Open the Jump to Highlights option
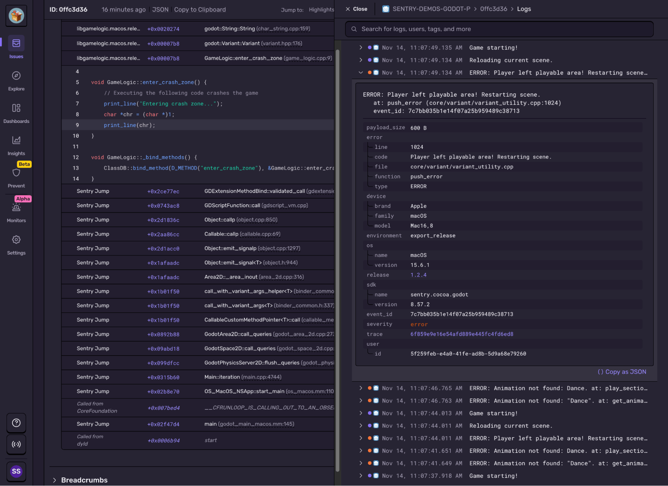 321,10
